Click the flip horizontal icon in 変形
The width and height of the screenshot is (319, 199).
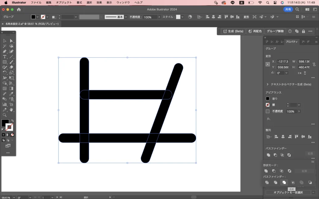coord(299,73)
